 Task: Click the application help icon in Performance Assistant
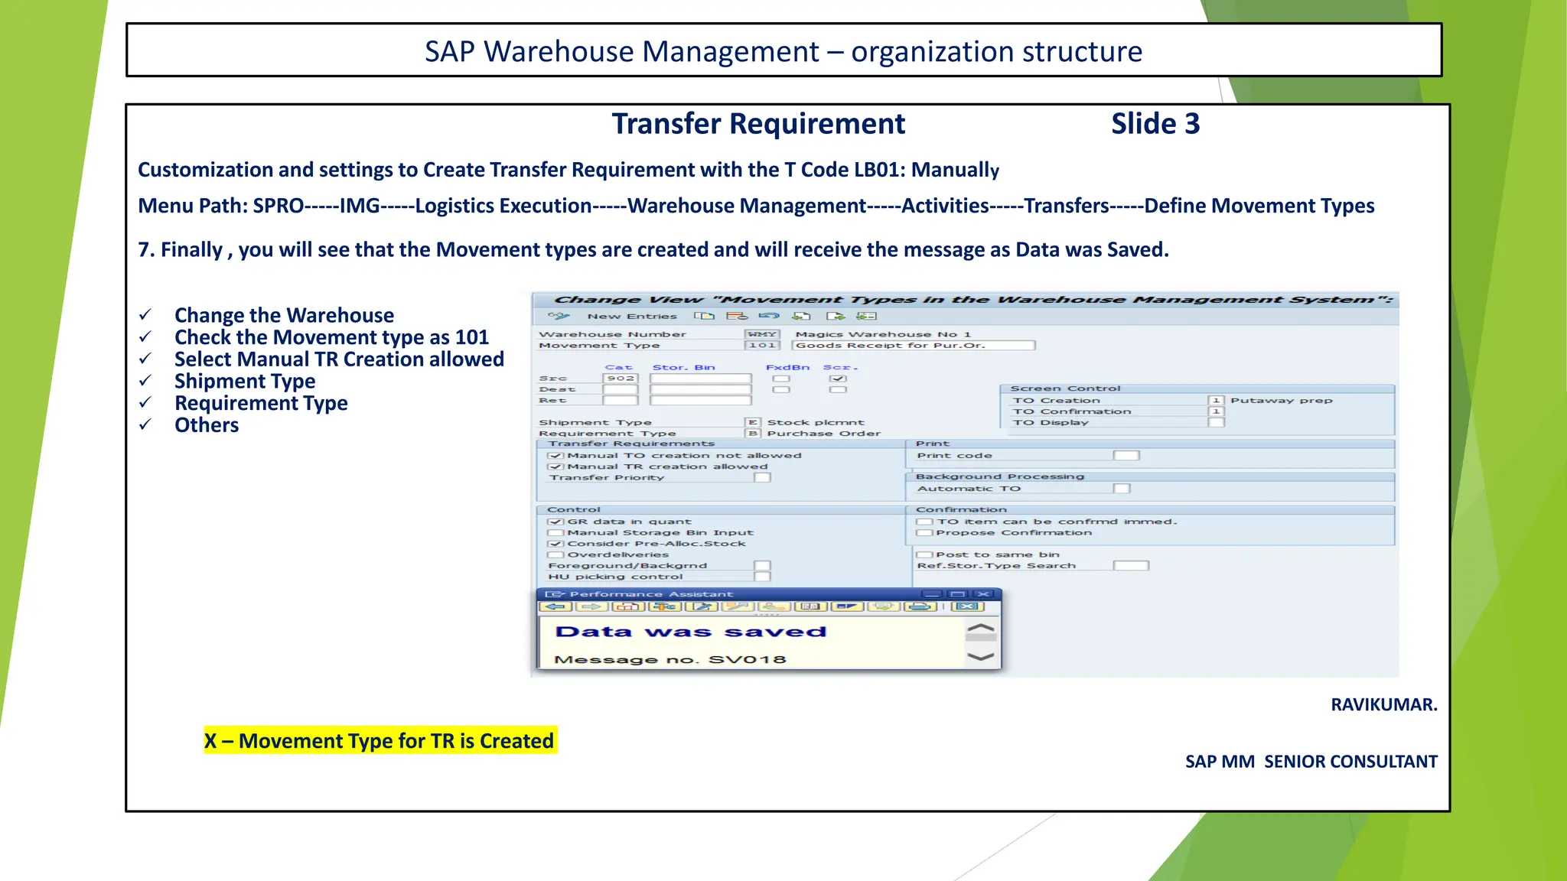[628, 606]
